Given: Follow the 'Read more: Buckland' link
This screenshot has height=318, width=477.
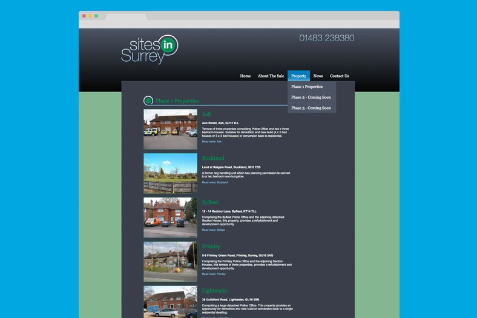Looking at the screenshot, I should tap(215, 182).
